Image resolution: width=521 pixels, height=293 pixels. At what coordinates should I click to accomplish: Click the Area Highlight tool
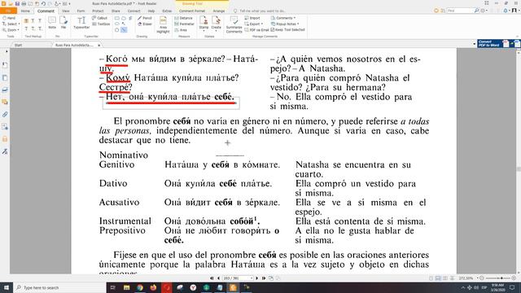pyautogui.click(x=163, y=25)
